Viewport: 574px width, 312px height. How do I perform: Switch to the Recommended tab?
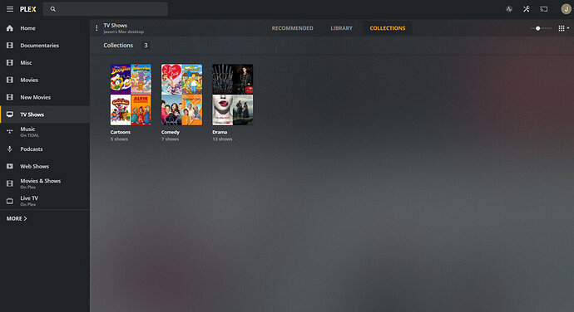(293, 28)
